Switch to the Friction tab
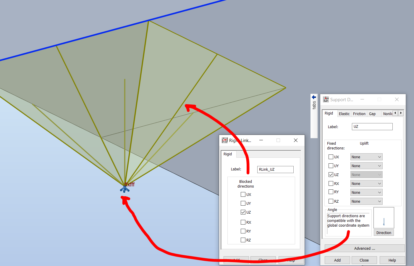 click(x=359, y=113)
